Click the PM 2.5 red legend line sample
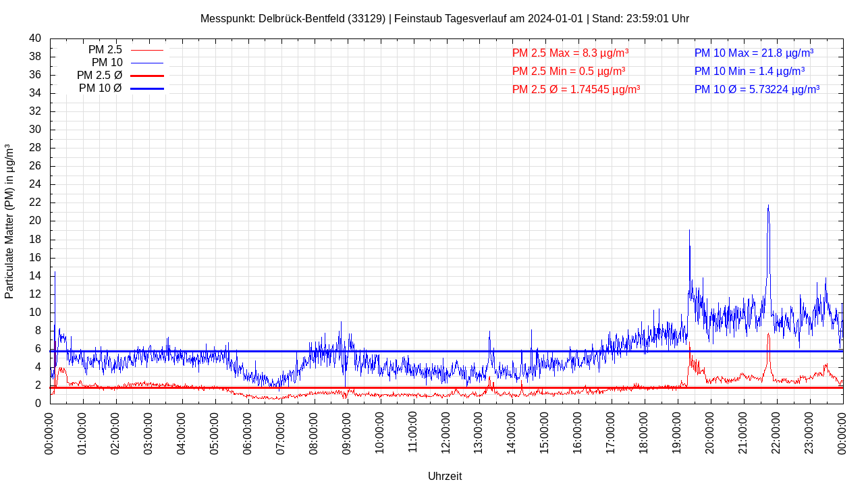 coord(146,50)
